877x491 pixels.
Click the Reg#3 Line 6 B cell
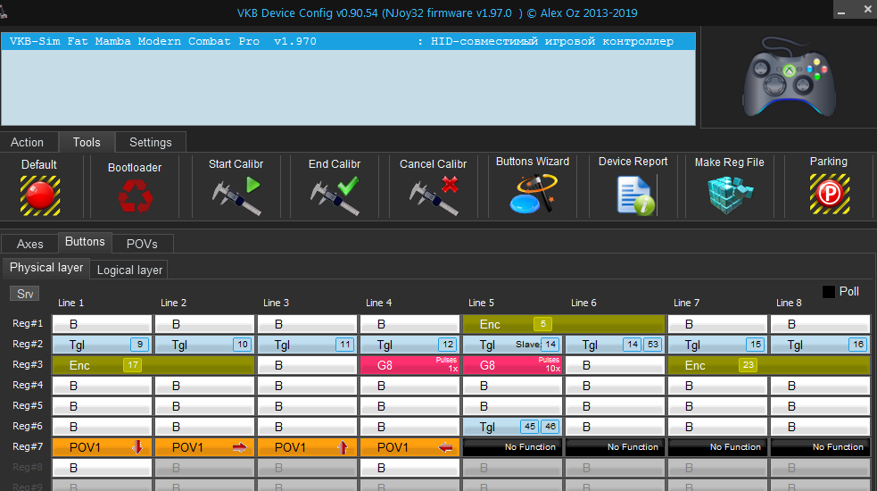616,366
